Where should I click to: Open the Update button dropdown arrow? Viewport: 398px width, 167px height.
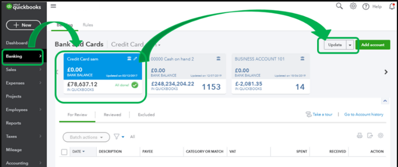[x=350, y=45]
